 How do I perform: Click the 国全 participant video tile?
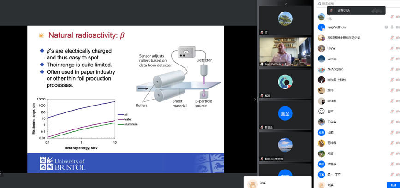[x=285, y=113]
